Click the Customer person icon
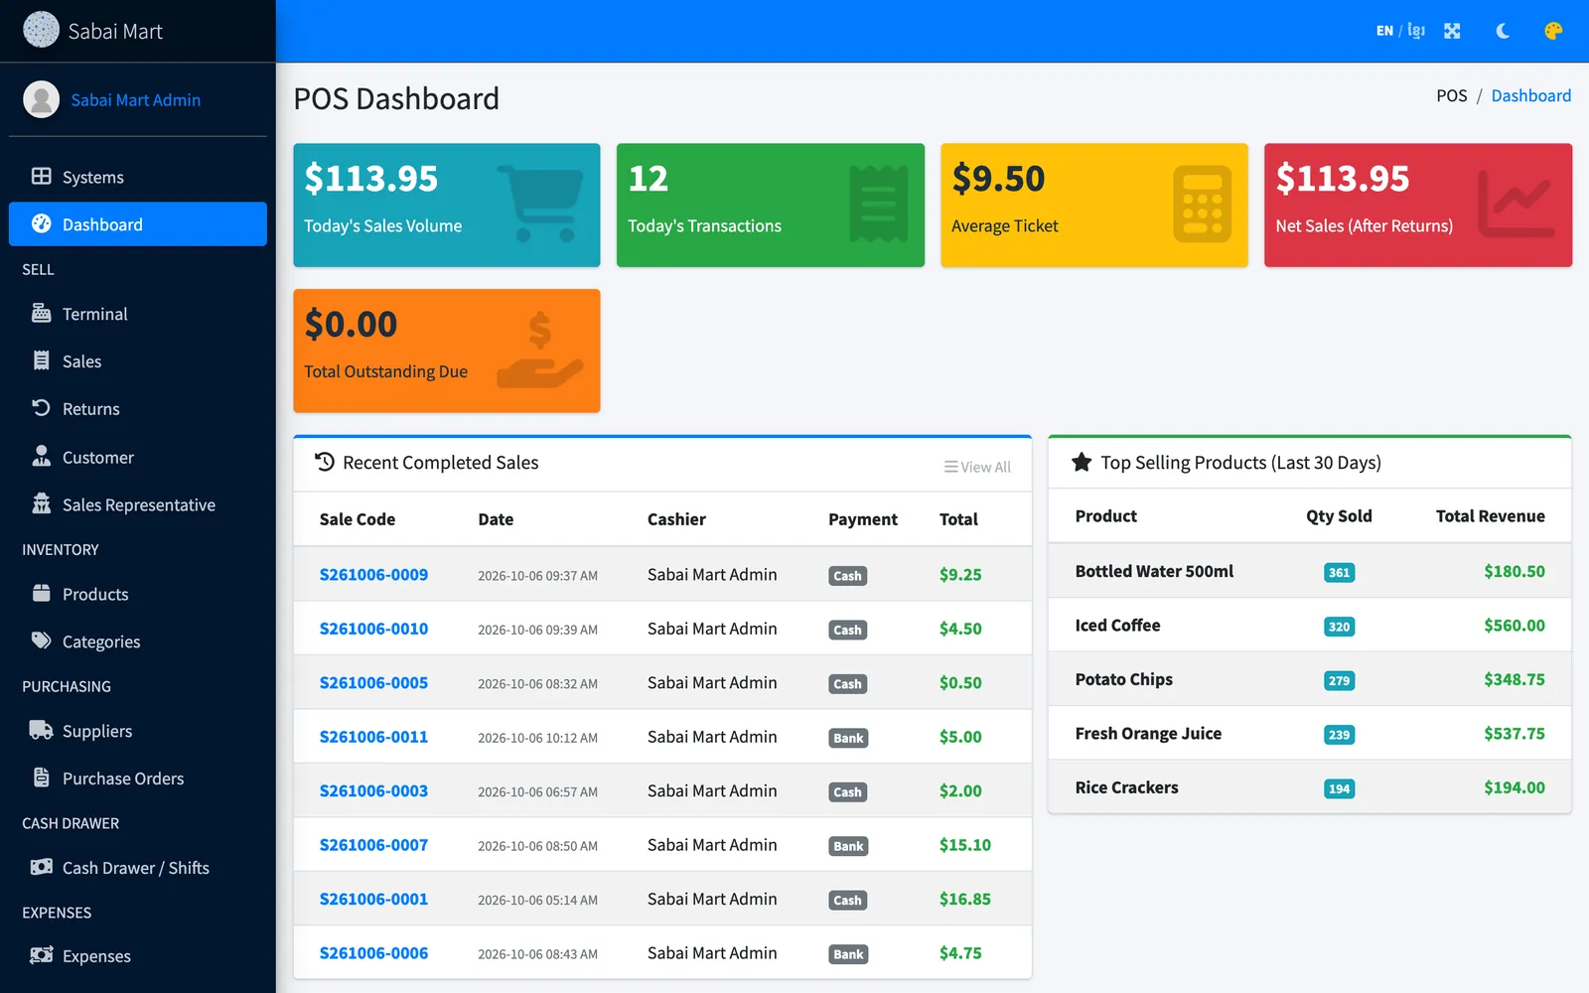The image size is (1589, 993). (x=41, y=456)
